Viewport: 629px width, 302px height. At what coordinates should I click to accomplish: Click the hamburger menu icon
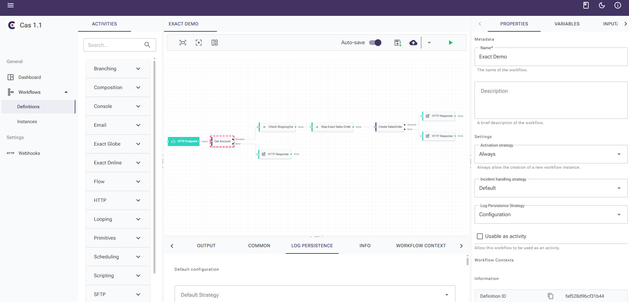coord(11,5)
